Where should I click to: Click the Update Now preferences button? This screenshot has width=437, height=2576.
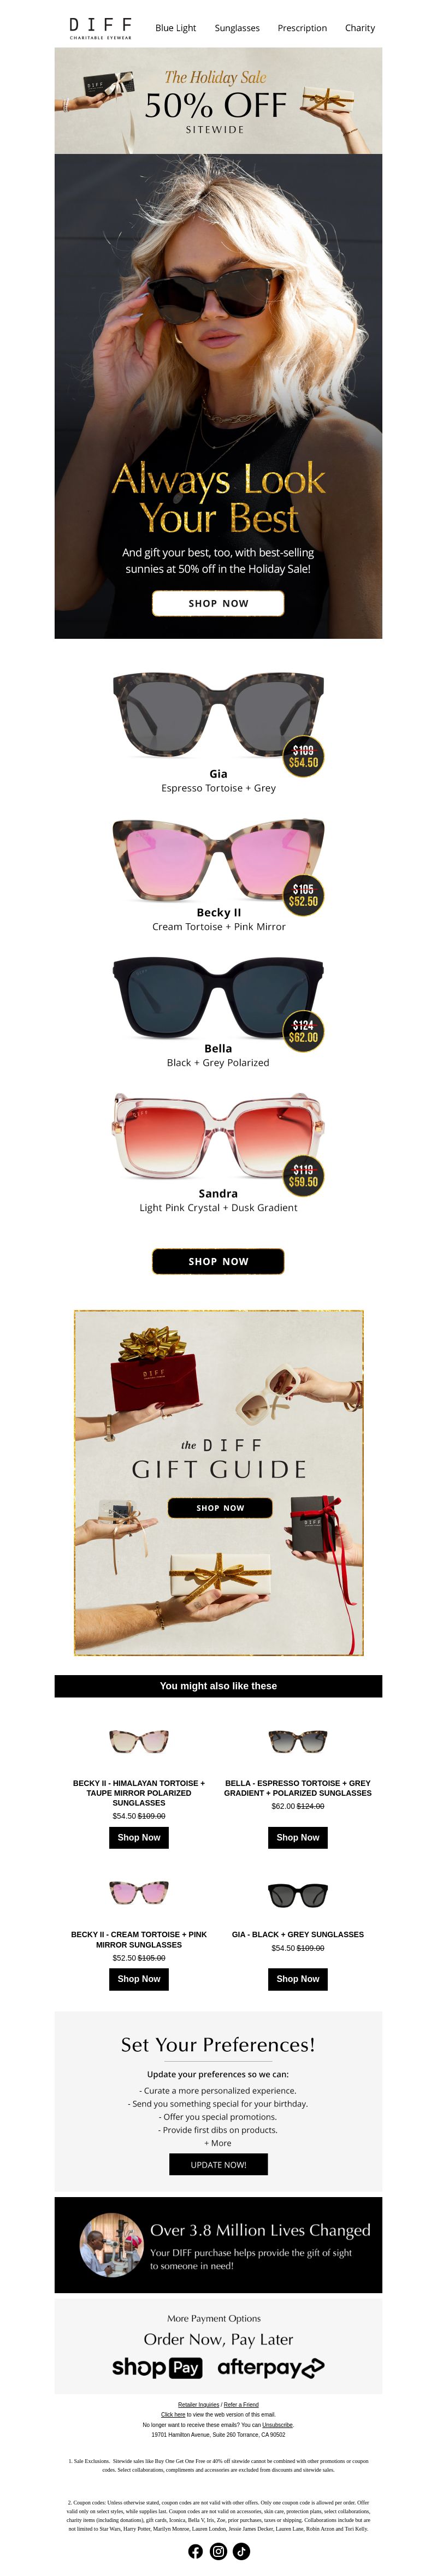(218, 2164)
